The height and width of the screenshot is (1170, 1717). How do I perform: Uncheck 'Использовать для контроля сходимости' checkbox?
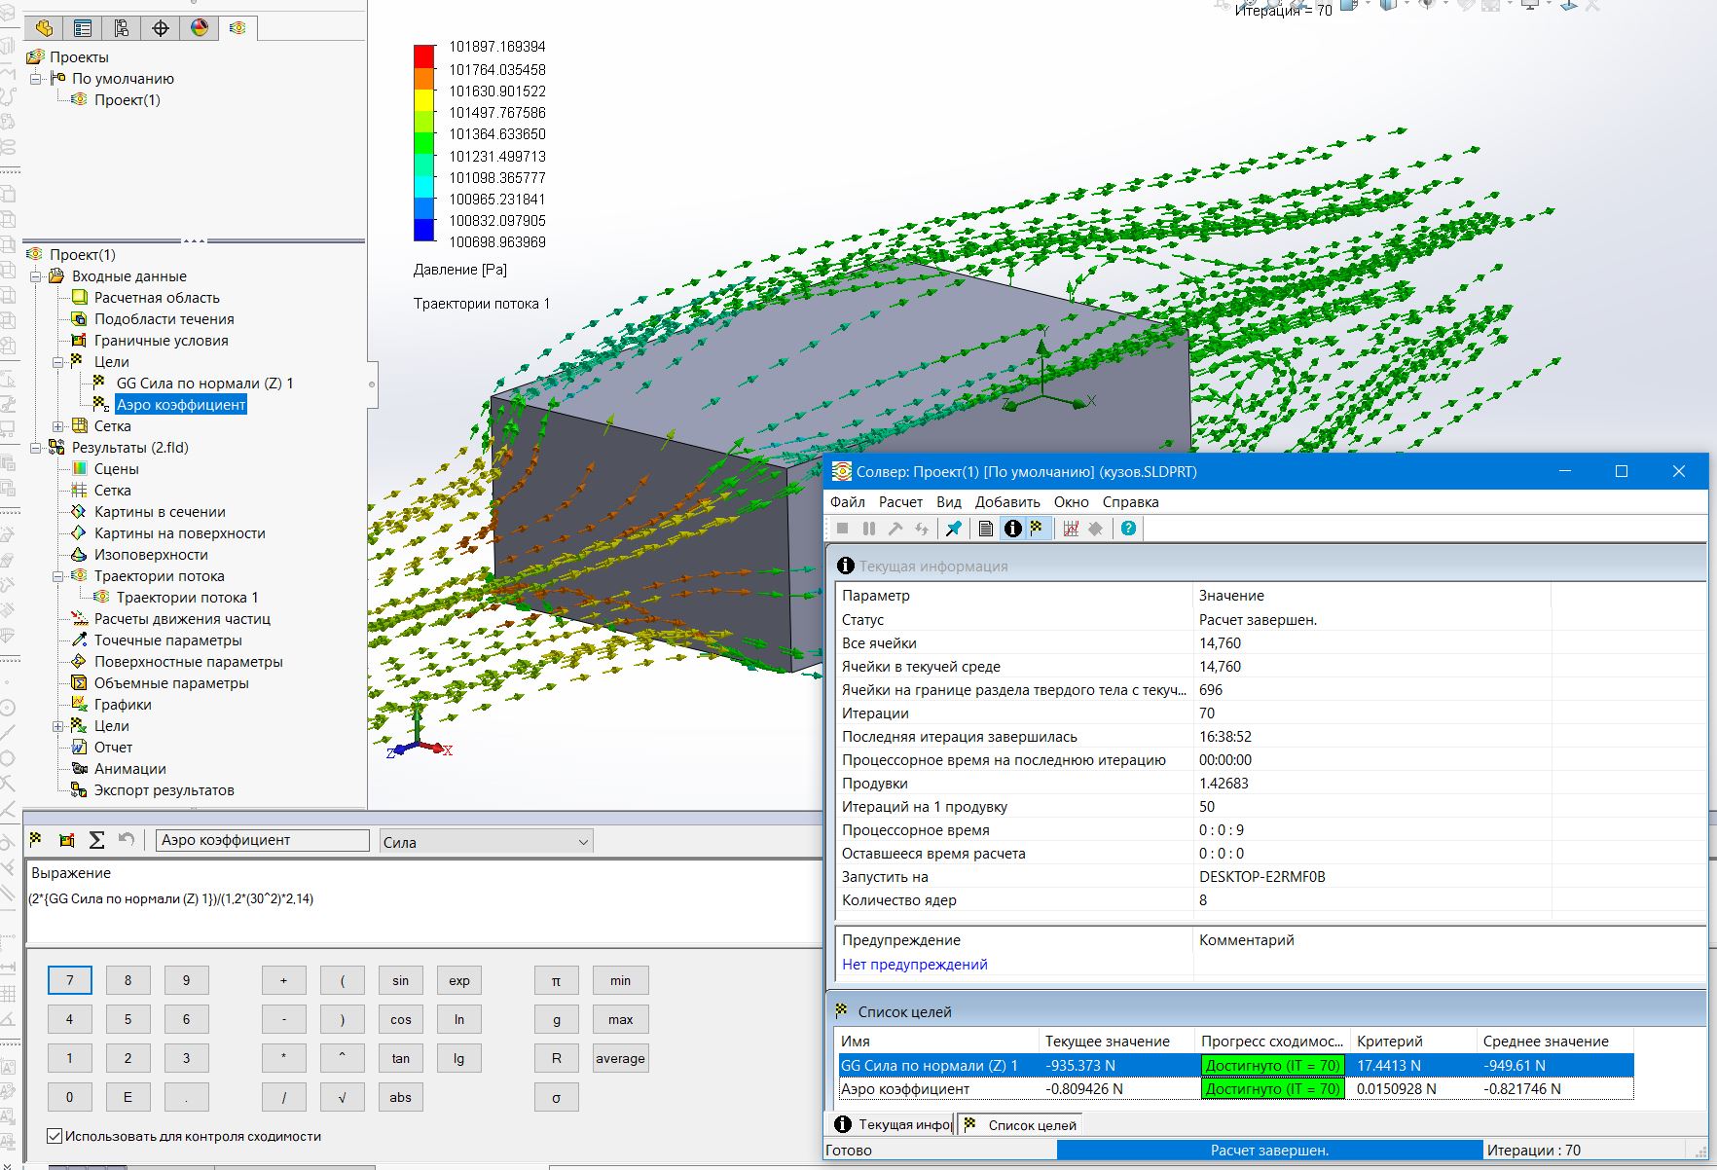[55, 1136]
